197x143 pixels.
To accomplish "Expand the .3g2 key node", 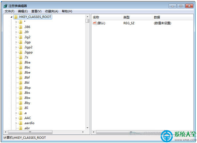I will pos(16,37).
